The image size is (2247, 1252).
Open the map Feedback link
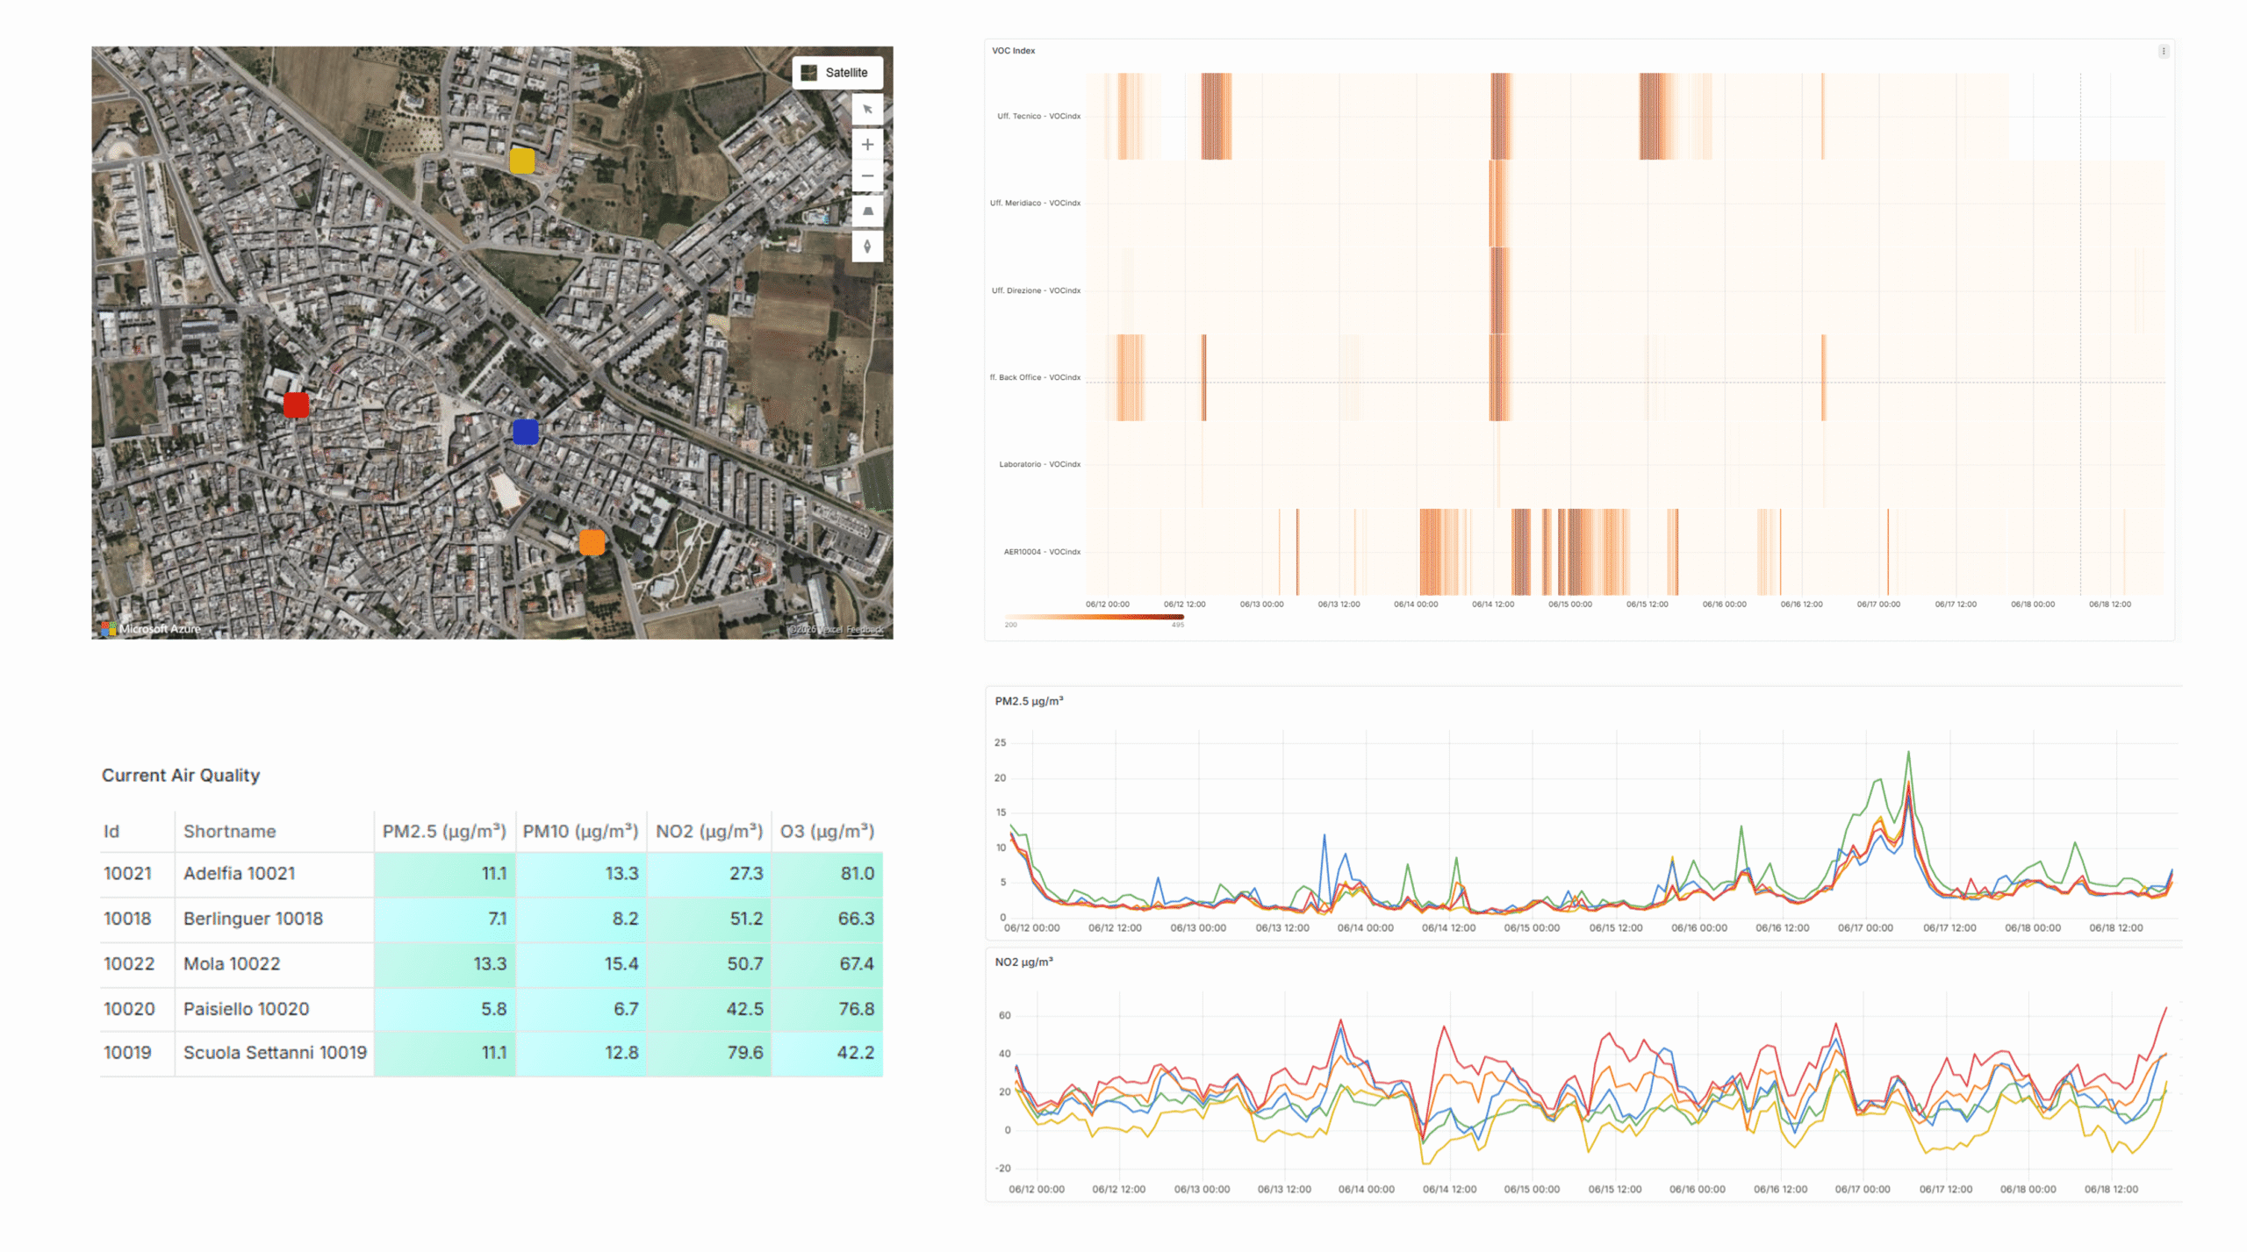click(865, 630)
